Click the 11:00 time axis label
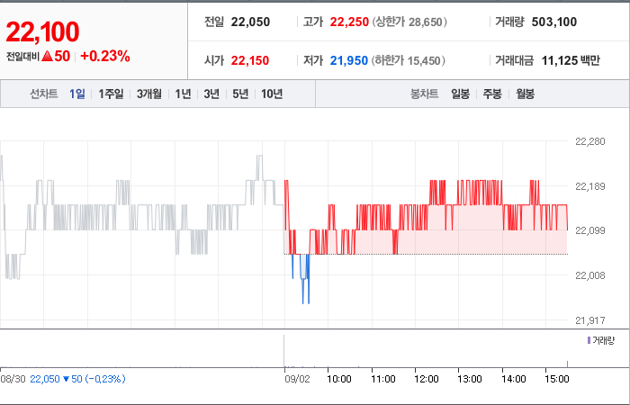630x405 pixels. click(383, 379)
